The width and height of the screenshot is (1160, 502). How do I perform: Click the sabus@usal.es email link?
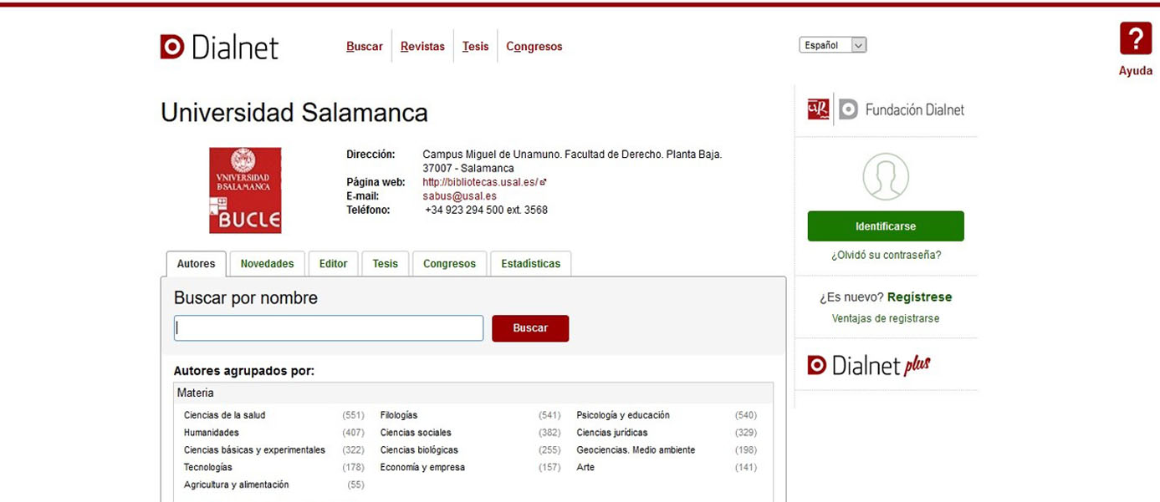(x=460, y=196)
